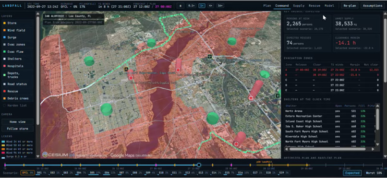Toggle the Depots, trucks layer
Screen dimensions: 387x178
click(x=17, y=75)
